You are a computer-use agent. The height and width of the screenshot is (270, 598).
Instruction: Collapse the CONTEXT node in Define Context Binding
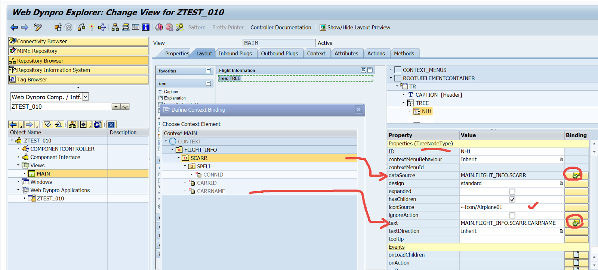point(166,141)
